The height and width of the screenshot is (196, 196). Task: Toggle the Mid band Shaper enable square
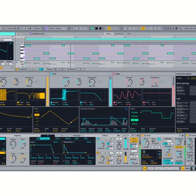[51, 102]
